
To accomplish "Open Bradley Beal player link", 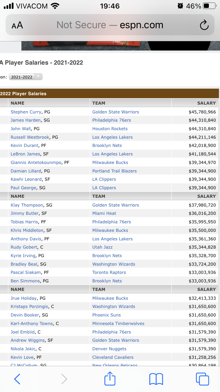I will point(24,264).
